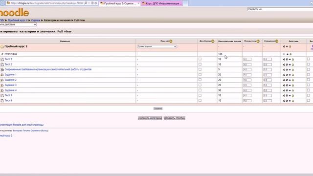Viewport: 313px width, 176px height.
Task: Click the edit icon for Задание 2
Action: point(284,80)
